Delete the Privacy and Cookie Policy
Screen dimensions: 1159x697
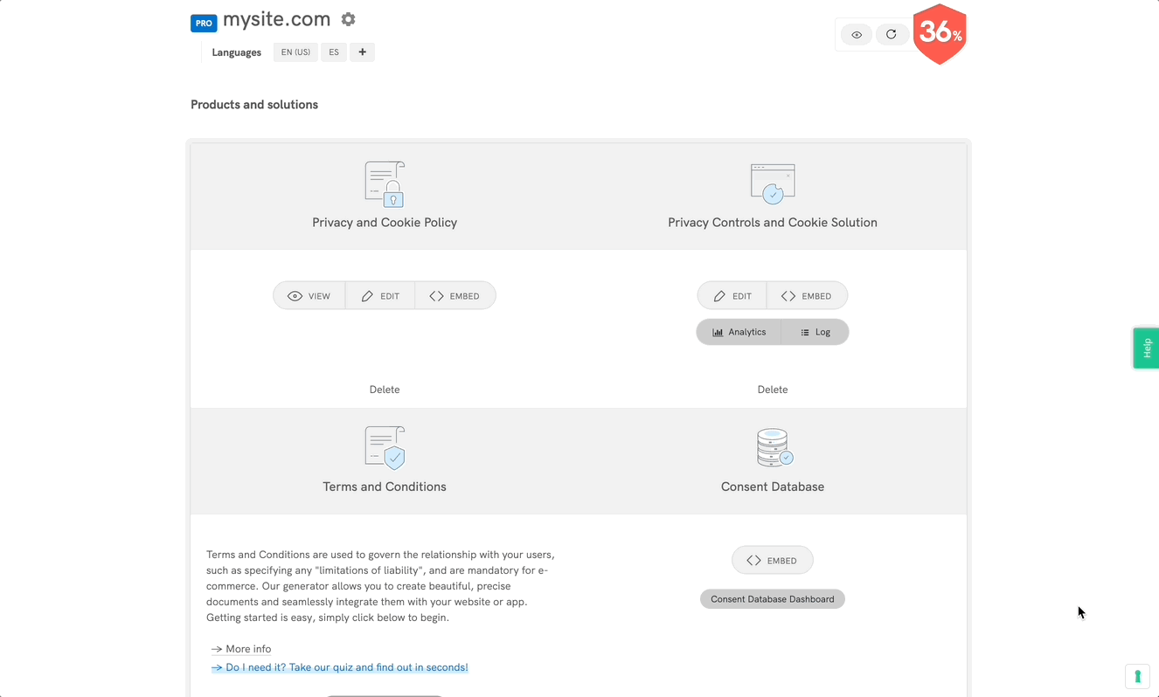(x=385, y=390)
